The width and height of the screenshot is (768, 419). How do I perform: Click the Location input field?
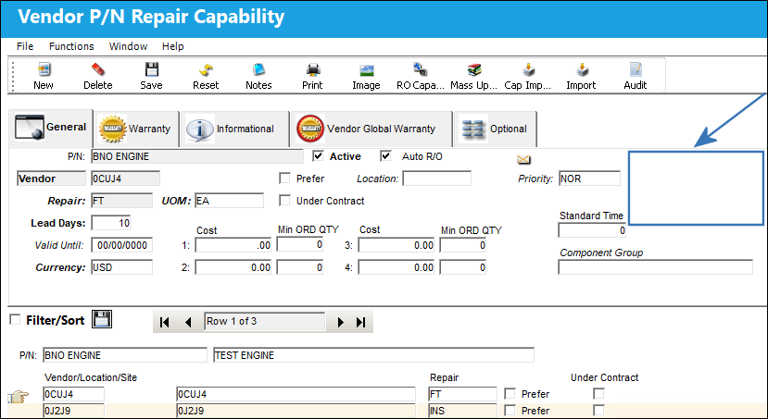tap(437, 179)
